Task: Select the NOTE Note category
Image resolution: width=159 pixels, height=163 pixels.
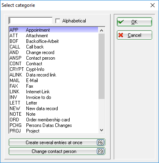Action: (54, 114)
